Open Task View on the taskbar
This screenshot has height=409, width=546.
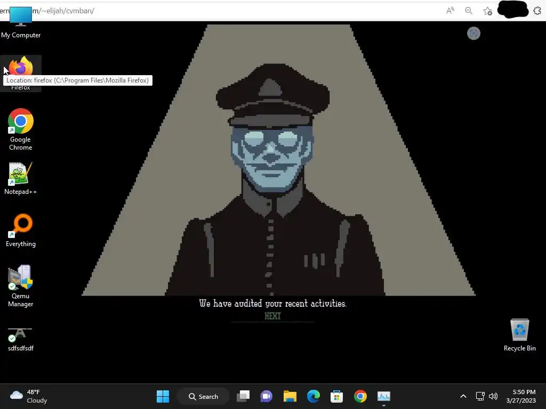coord(243,396)
